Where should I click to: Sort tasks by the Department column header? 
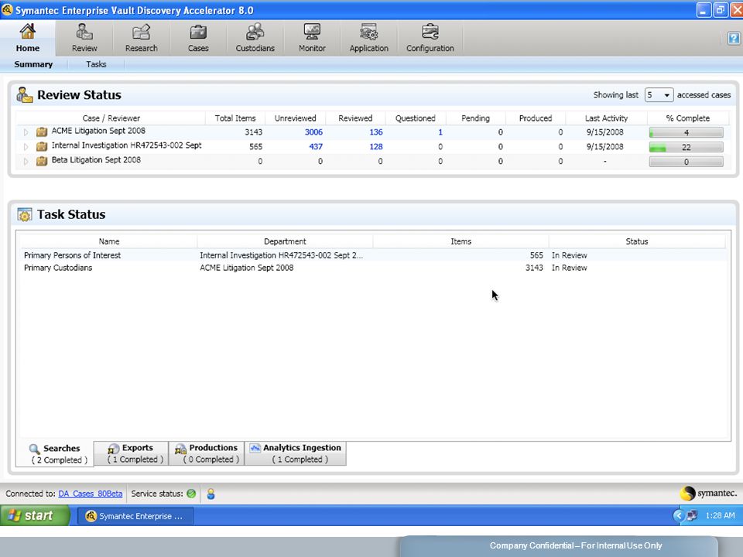(x=285, y=241)
